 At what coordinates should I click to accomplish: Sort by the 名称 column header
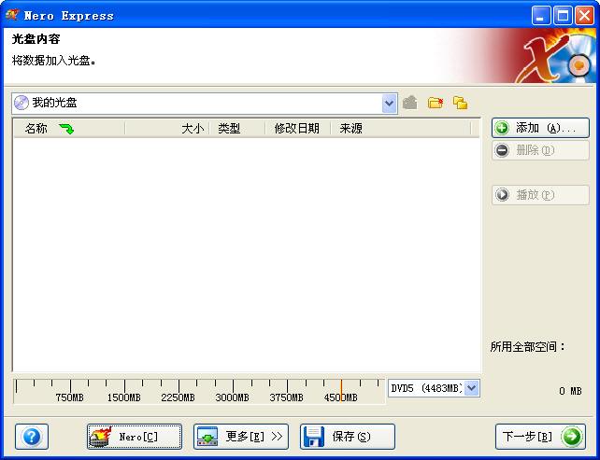[69, 129]
